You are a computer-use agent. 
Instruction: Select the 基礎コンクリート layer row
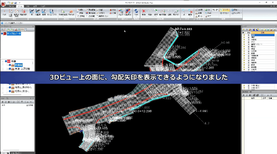(x=263, y=44)
